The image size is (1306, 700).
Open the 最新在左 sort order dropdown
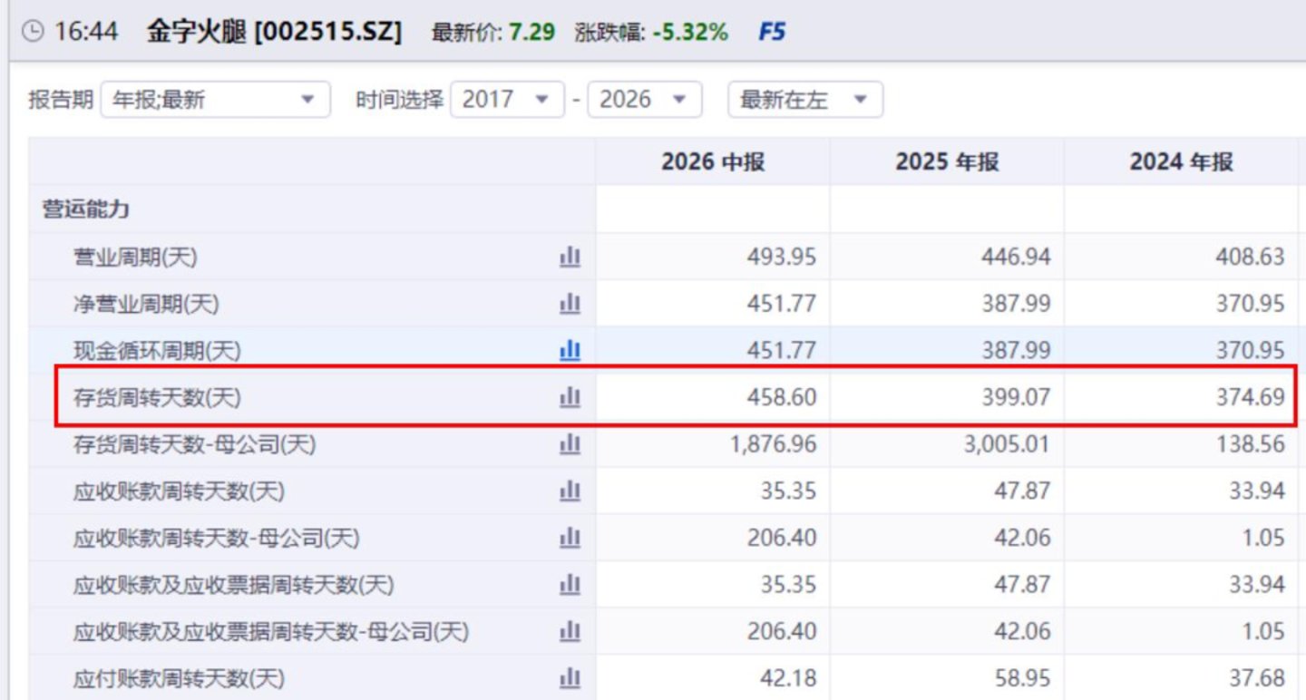[x=805, y=100]
